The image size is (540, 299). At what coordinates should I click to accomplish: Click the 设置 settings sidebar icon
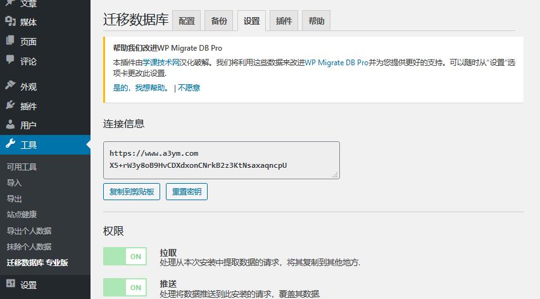tap(10, 284)
